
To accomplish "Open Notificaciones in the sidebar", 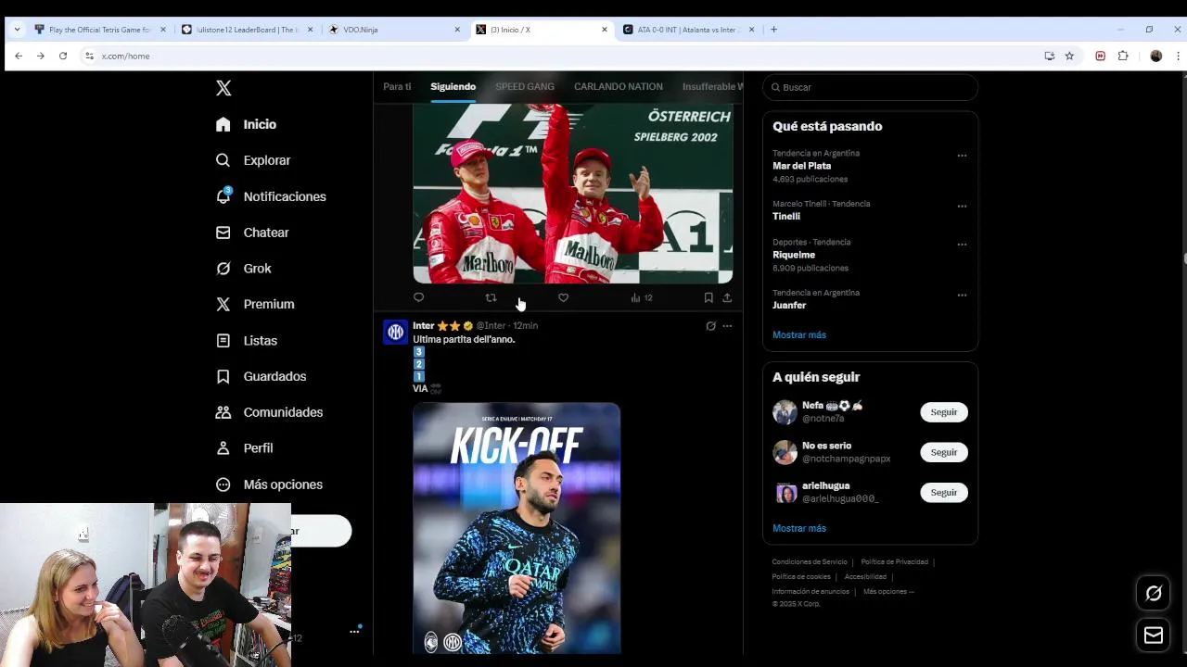I will coord(271,196).
